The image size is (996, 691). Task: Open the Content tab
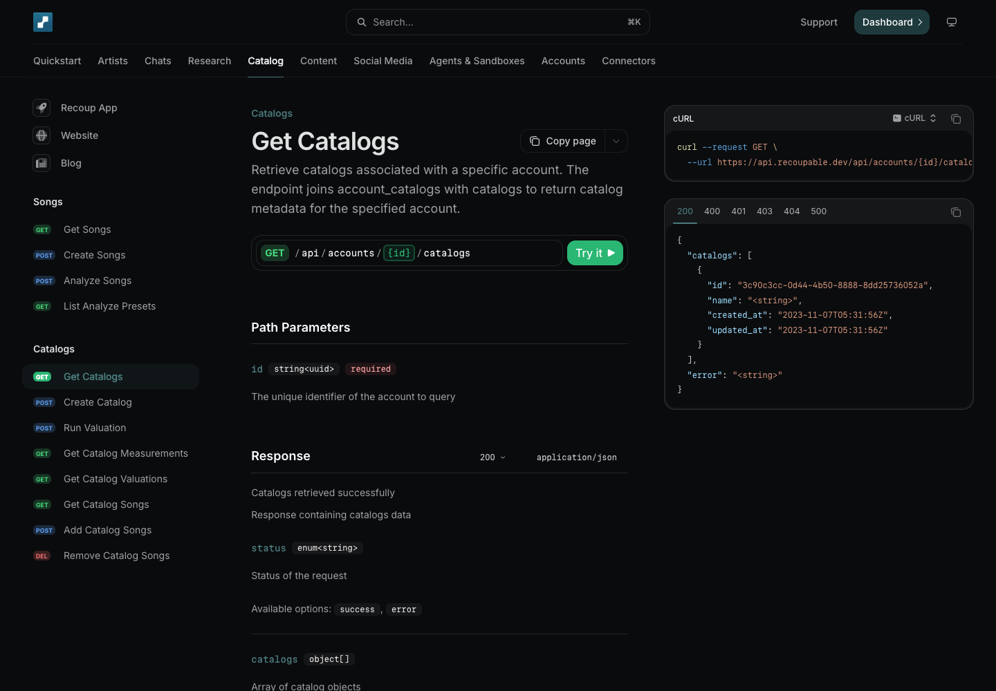click(x=319, y=61)
